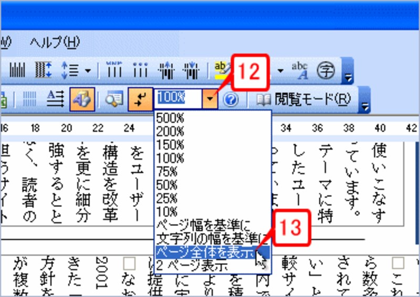Click the 閲覧モード(R) button
This screenshot has height=297, width=420.
(303, 100)
